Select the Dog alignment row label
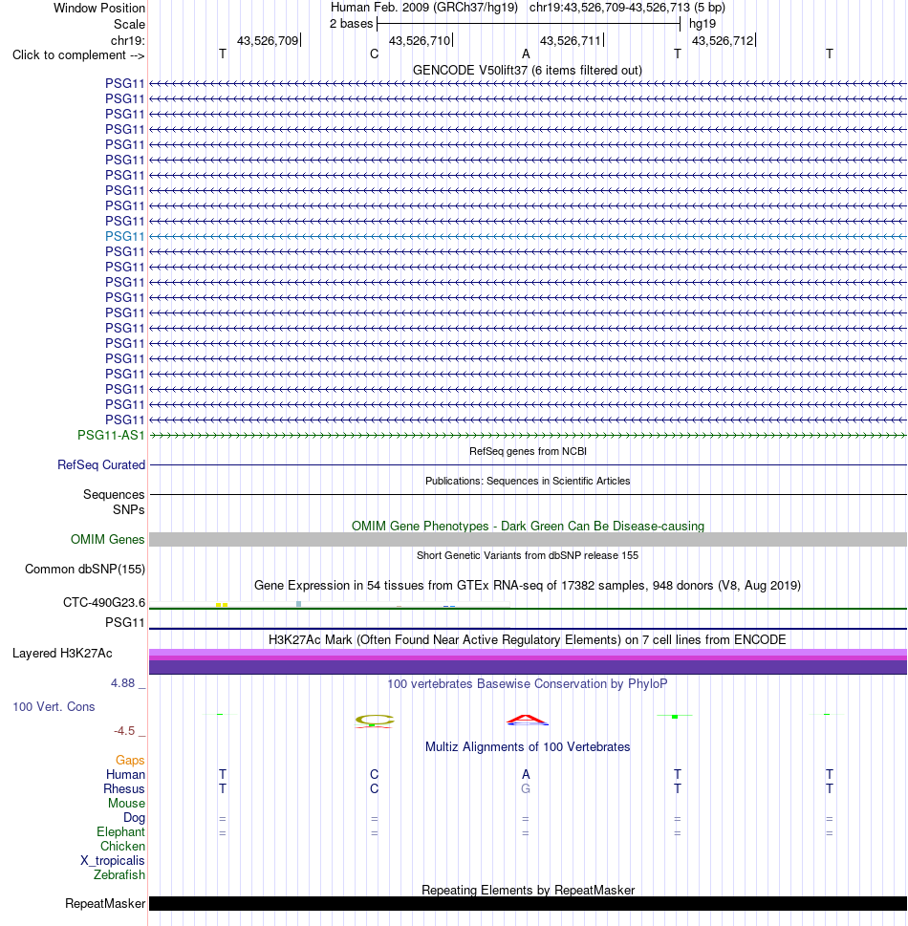 134,817
